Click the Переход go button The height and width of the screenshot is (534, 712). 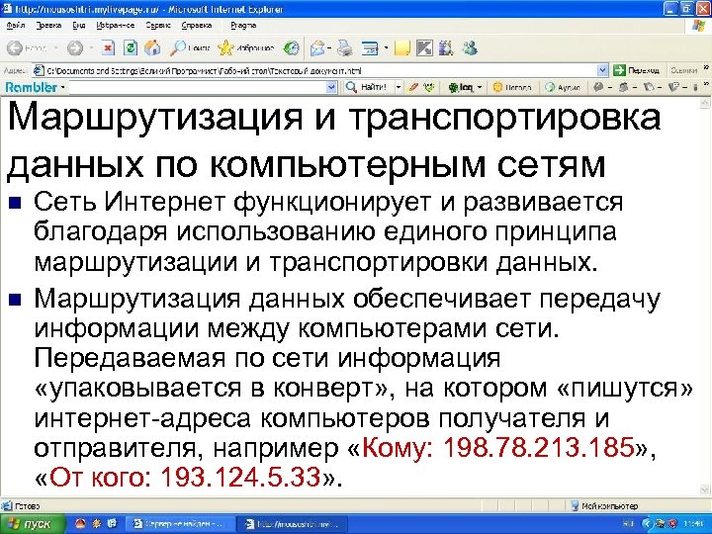coord(636,70)
